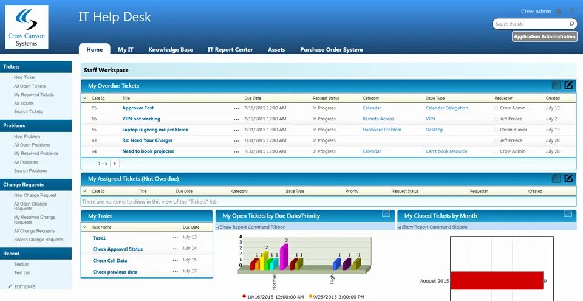Sort overdue tickets by Issue Type column

[435, 99]
